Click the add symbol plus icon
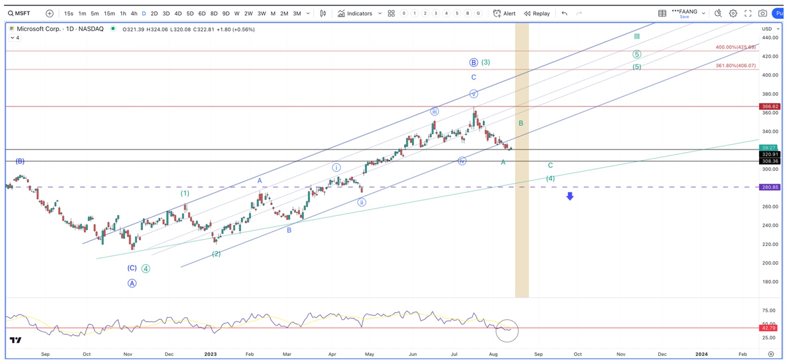786x364 pixels. pos(50,13)
